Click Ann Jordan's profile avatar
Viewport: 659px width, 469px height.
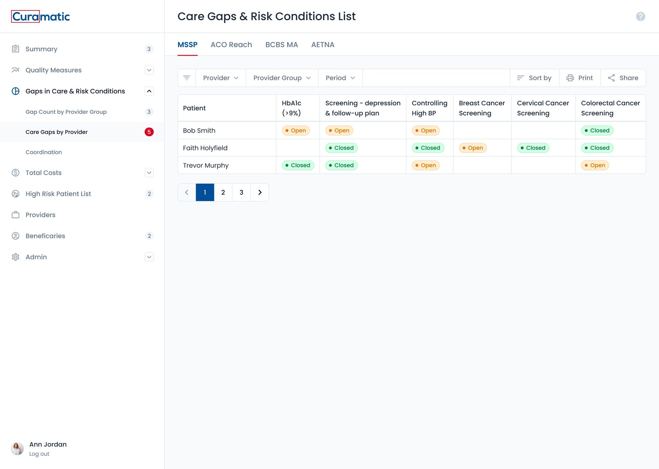(x=17, y=449)
